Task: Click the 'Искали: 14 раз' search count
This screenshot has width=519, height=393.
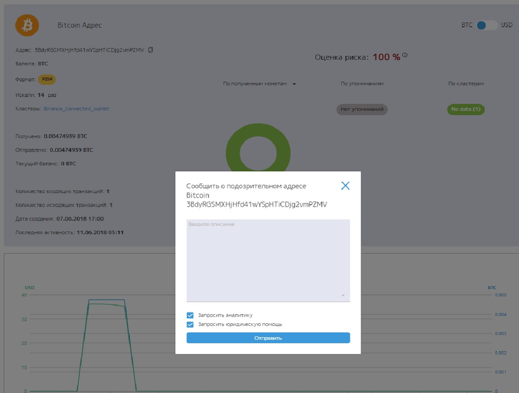Action: (x=36, y=95)
